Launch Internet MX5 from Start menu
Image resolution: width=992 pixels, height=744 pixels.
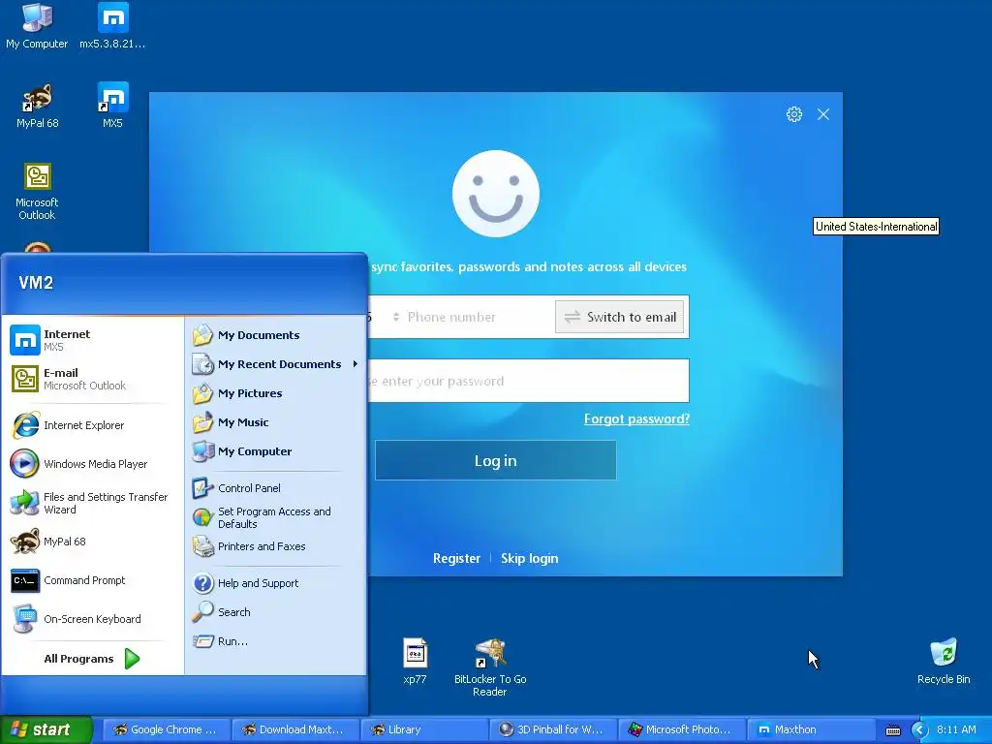(94, 340)
